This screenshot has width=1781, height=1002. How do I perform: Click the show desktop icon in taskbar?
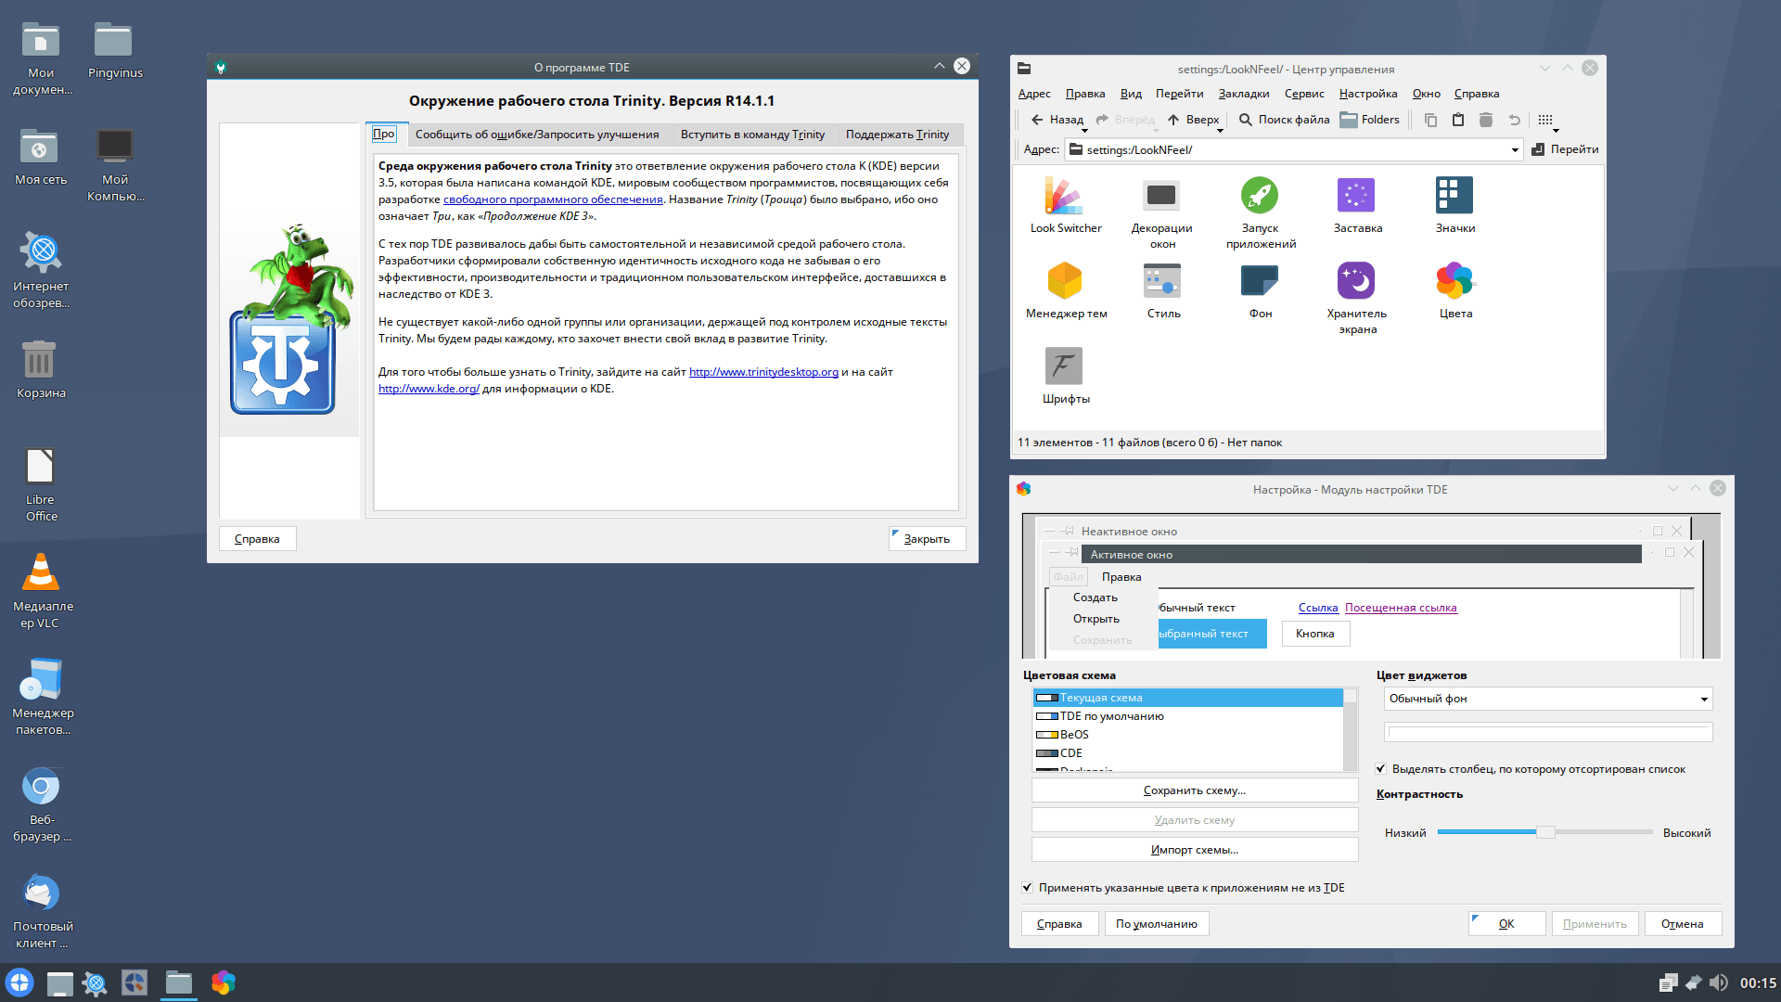click(60, 983)
